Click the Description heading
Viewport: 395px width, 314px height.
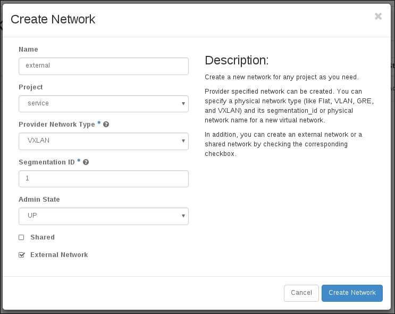(237, 60)
